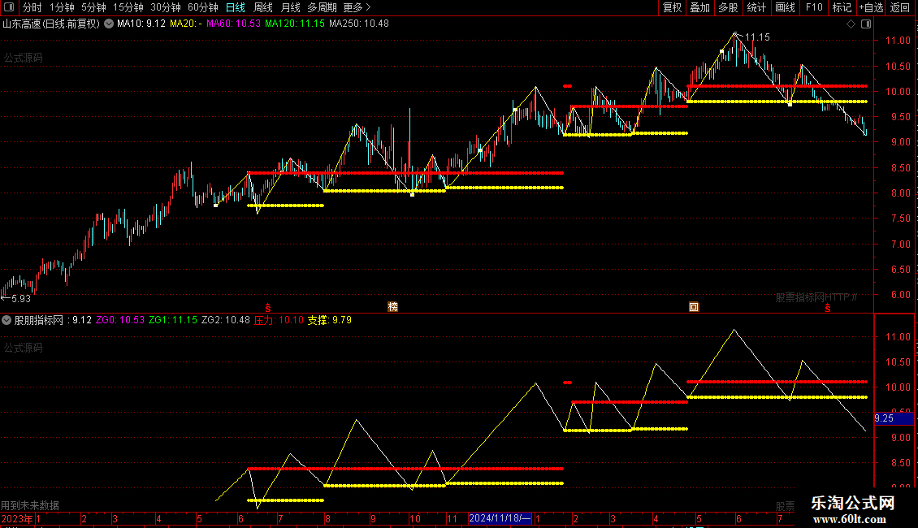Image resolution: width=918 pixels, height=528 pixels.
Task: Click the red S marker near July 2024
Action: [827, 308]
